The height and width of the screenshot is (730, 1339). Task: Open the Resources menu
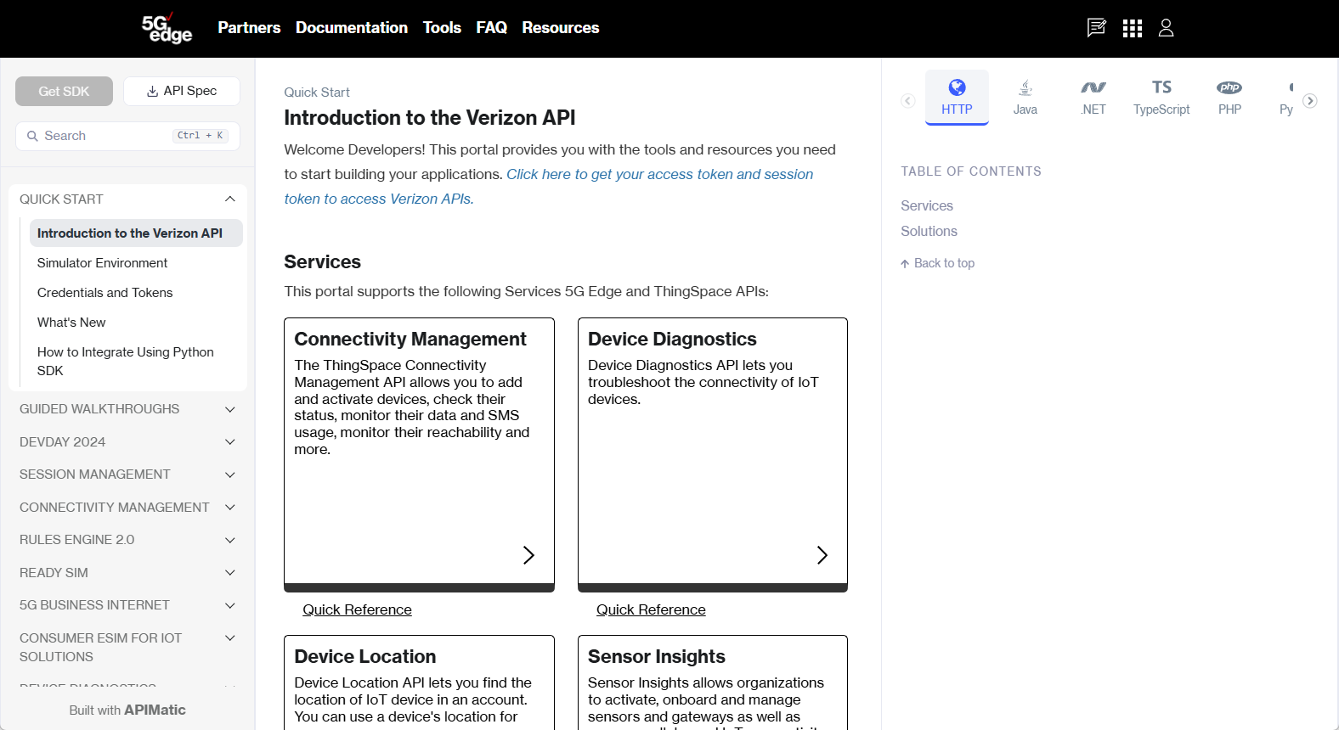point(561,28)
